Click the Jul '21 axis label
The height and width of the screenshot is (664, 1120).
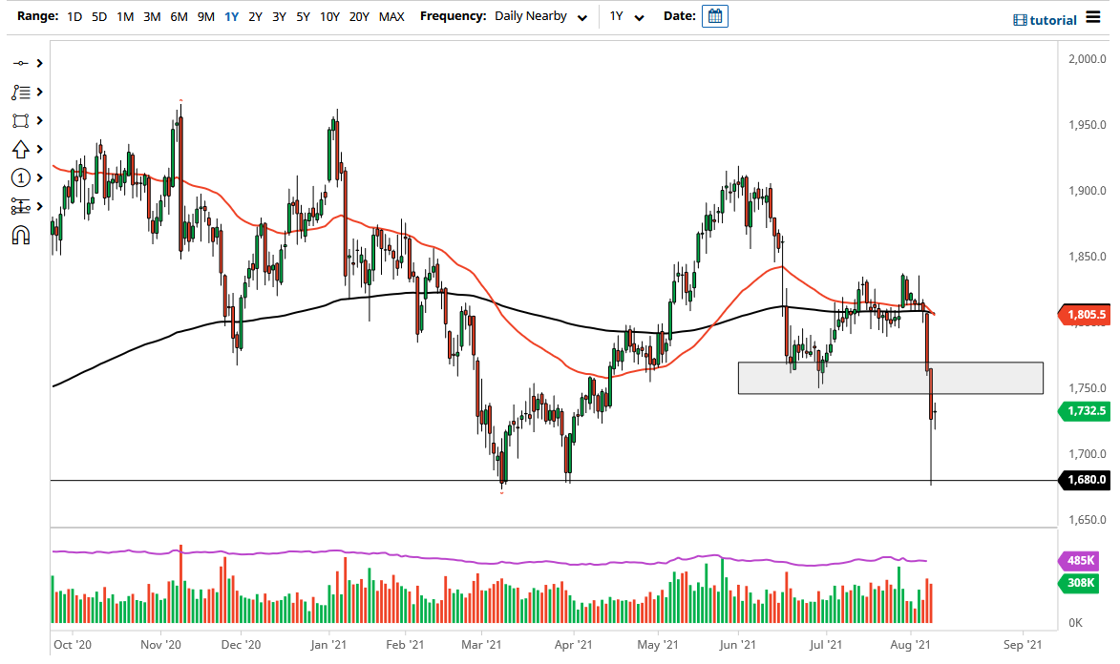pos(826,645)
